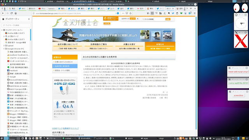The width and height of the screenshot is (249, 140).
Task: Open the application launcher in bottom panel
Action: [x=2, y=138]
